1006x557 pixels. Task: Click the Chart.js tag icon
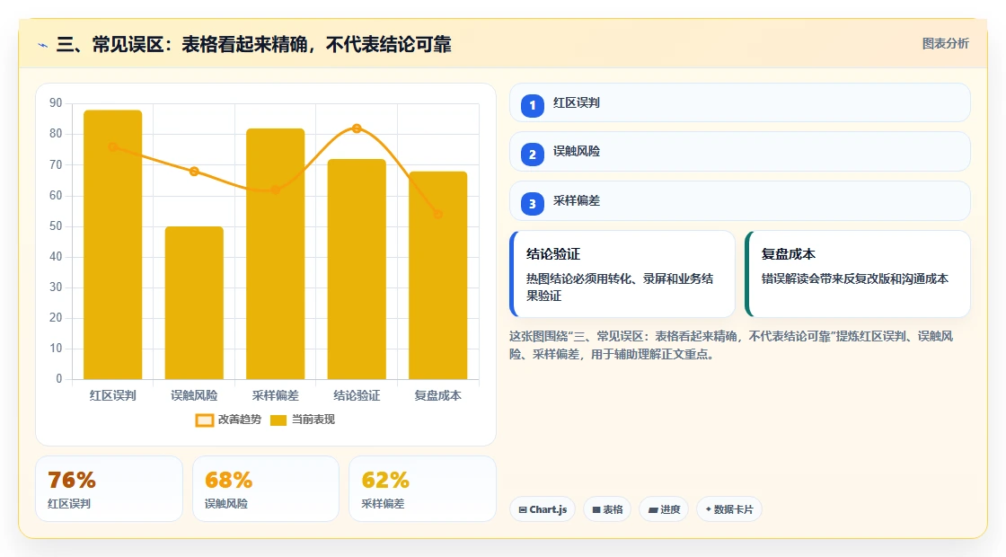[522, 509]
